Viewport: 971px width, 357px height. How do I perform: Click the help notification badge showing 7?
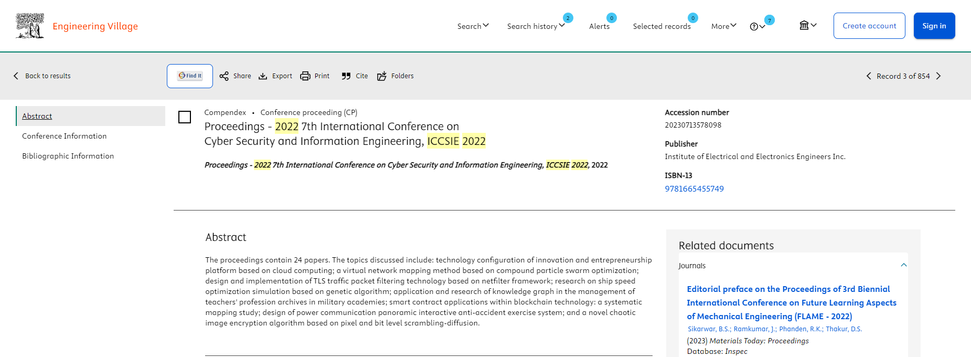click(769, 20)
